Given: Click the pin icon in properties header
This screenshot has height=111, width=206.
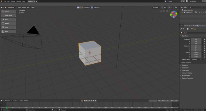Looking at the screenshot, I should pyautogui.click(x=181, y=29).
